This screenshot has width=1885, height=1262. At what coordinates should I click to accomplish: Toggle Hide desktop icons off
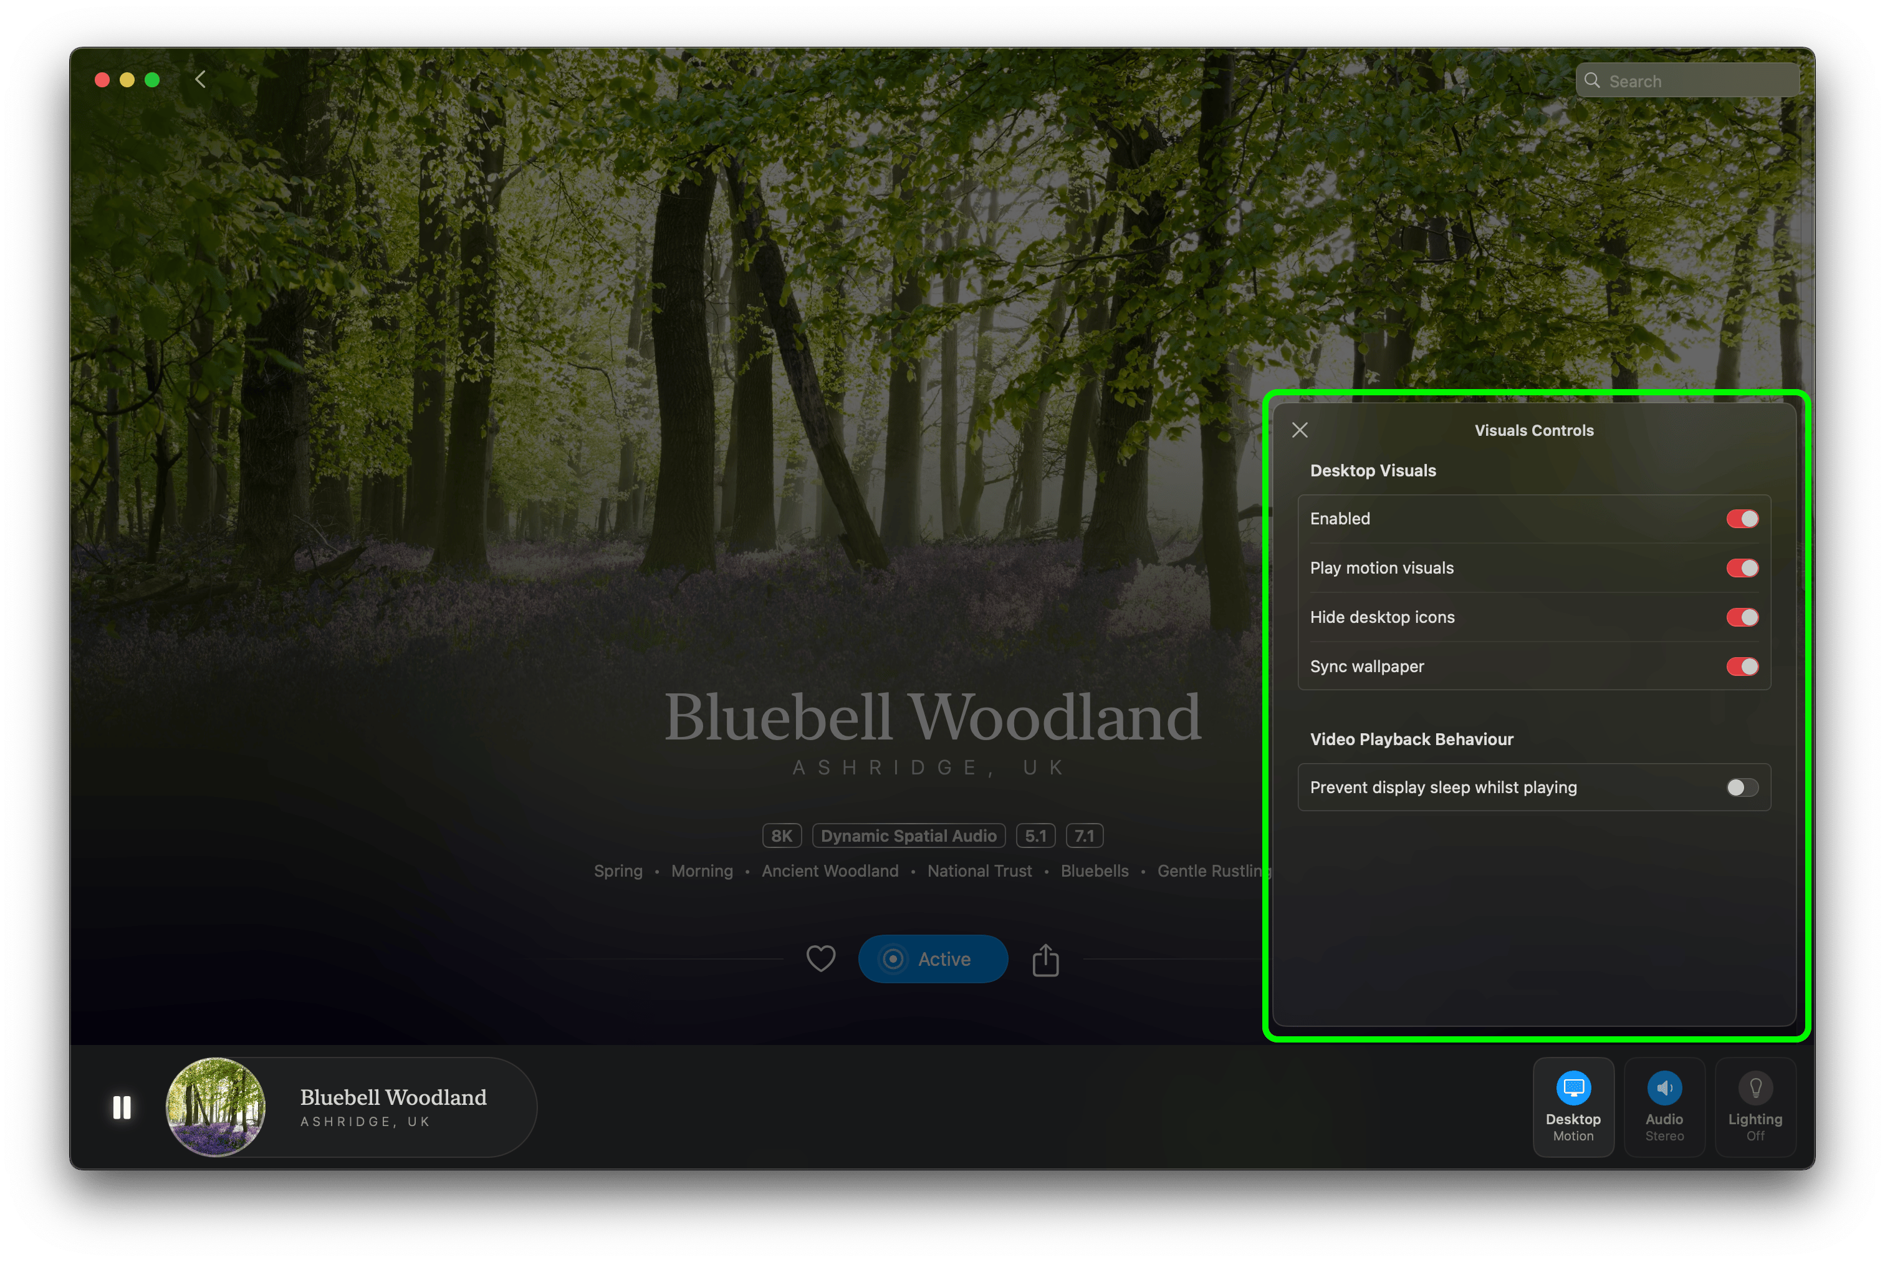1742,617
